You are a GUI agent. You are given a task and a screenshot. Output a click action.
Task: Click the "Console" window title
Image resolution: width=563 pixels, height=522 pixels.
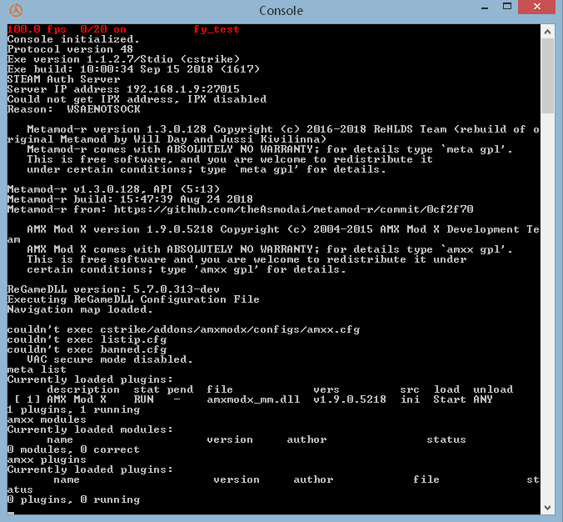(281, 11)
